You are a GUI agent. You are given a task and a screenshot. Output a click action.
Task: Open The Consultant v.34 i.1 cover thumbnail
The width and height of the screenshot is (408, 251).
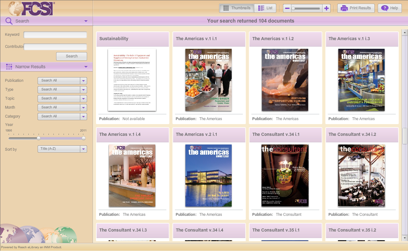(x=285, y=176)
